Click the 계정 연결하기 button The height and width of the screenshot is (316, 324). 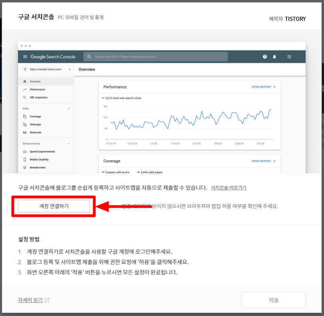tap(54, 206)
